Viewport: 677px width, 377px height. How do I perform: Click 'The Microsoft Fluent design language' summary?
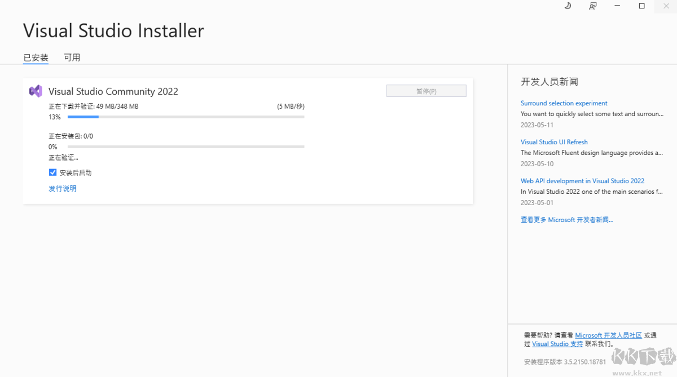[592, 153]
